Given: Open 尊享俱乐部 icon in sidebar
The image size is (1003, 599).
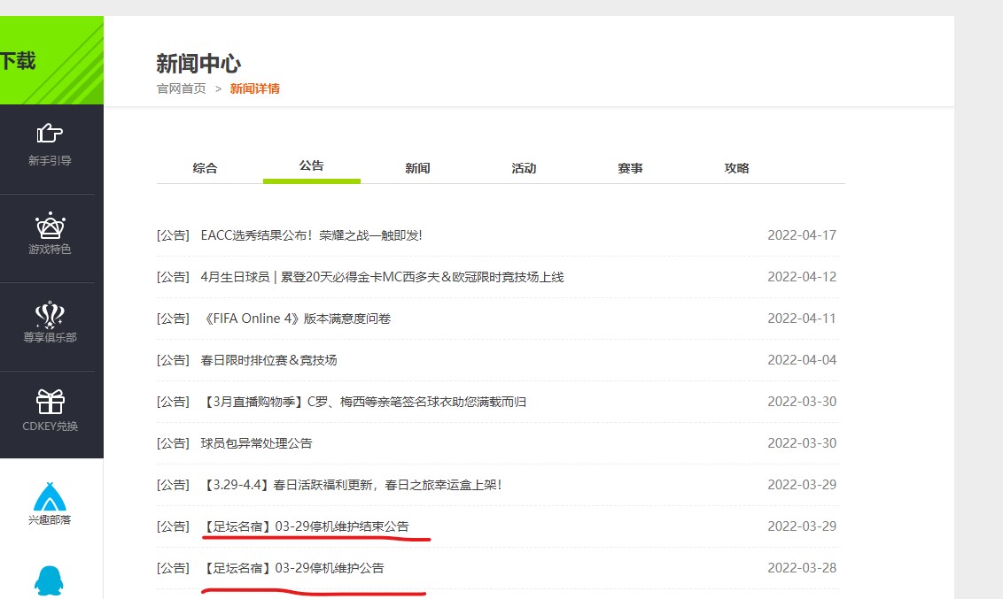Looking at the screenshot, I should pos(50,315).
